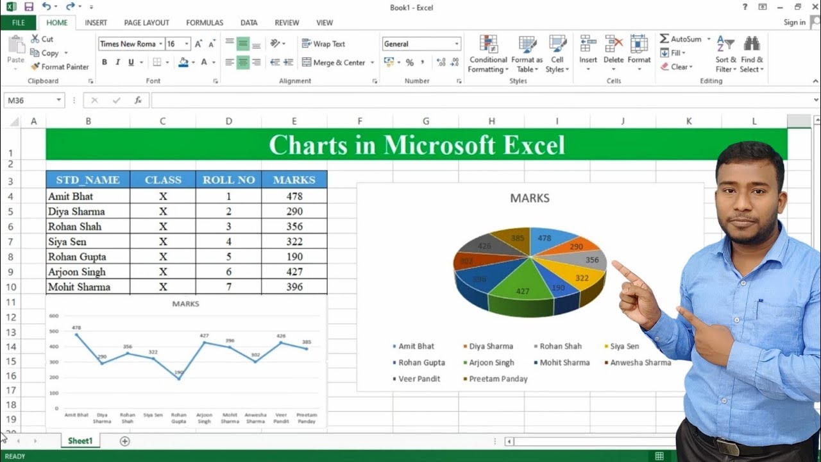Switch to the REVIEW tab
Viewport: 821px width, 462px height.
[x=287, y=22]
